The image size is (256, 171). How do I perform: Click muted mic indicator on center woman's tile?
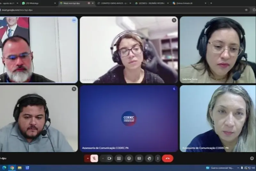(174, 20)
